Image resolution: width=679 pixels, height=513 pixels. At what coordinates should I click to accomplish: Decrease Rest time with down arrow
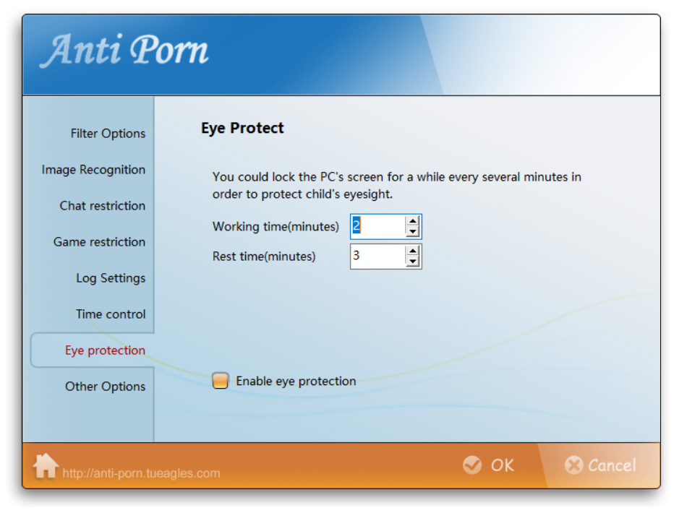412,261
